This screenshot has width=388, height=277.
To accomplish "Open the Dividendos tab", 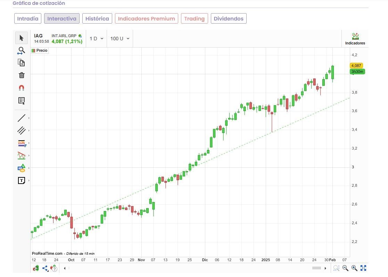I will coord(229,19).
